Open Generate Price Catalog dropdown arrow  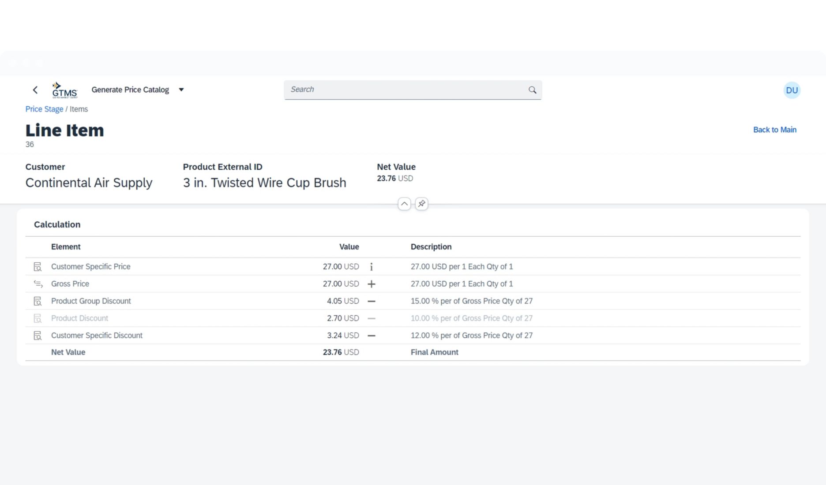181,90
